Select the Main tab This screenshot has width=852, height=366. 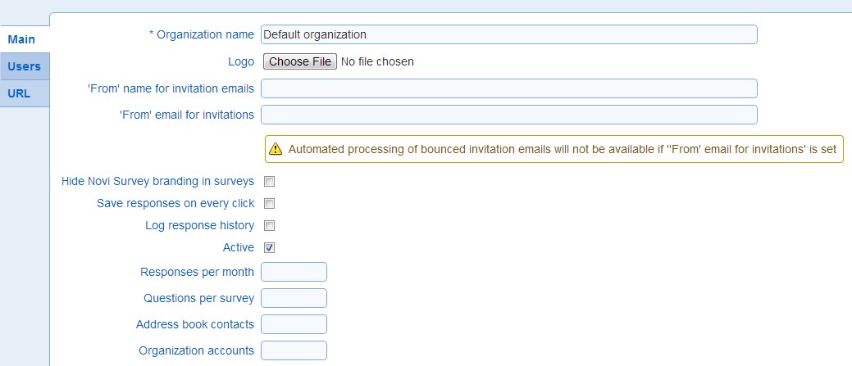point(25,39)
